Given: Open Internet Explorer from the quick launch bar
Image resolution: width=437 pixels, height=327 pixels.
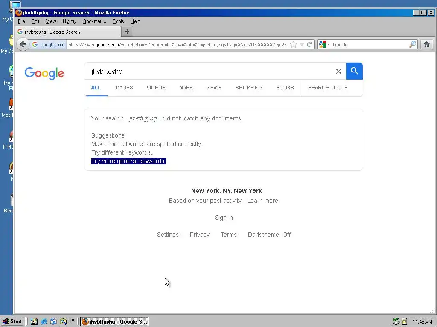Looking at the screenshot, I should pos(44,321).
